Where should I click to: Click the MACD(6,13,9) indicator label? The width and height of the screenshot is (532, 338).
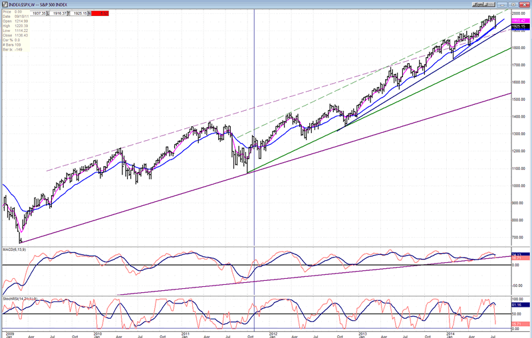pos(14,250)
